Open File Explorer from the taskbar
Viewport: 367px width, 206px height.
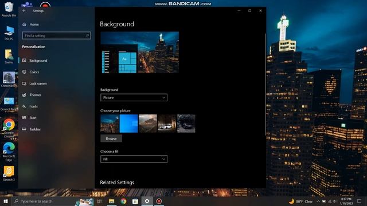[x=111, y=201]
